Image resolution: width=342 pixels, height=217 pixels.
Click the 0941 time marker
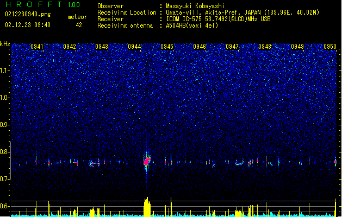pos(37,47)
